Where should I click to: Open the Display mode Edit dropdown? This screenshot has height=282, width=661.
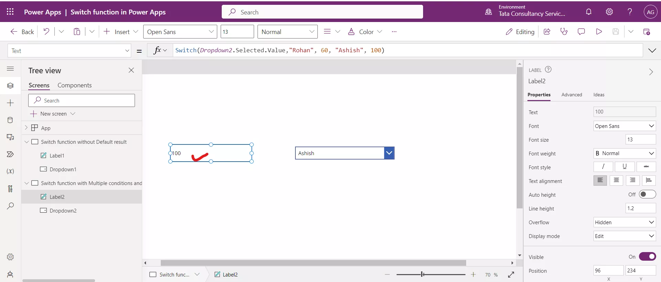(x=625, y=236)
